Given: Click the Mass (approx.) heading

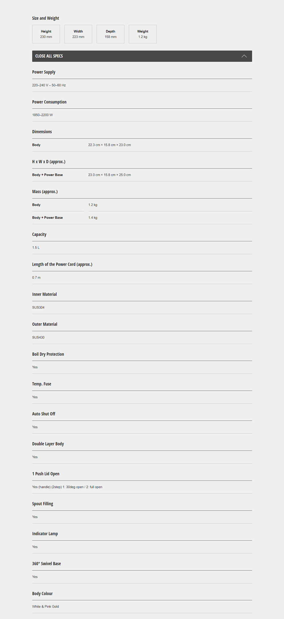Looking at the screenshot, I should [x=45, y=192].
